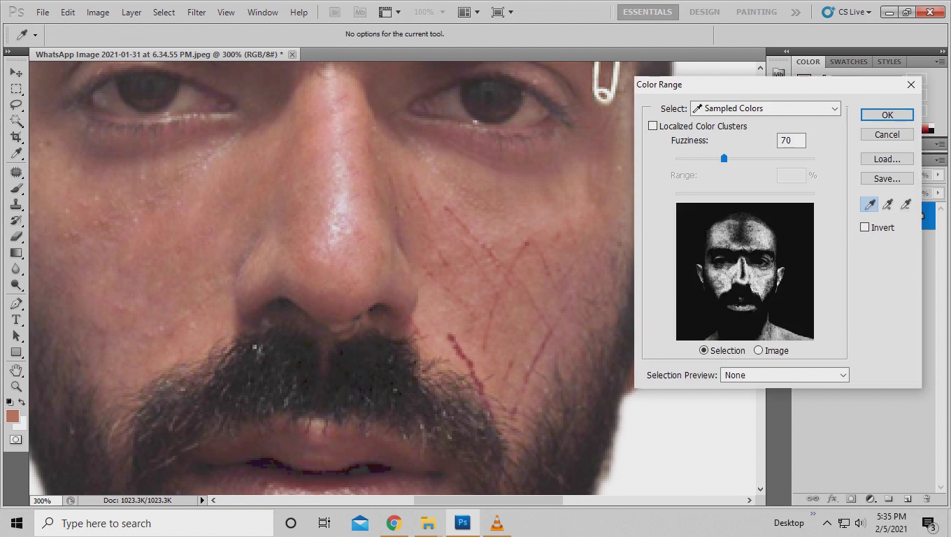The width and height of the screenshot is (951, 537).
Task: Select the Blur tool
Action: coord(16,269)
